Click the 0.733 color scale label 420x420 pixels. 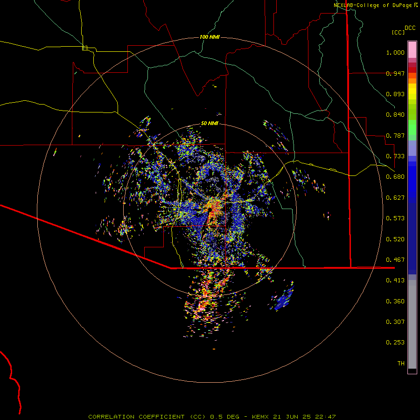[395, 156]
